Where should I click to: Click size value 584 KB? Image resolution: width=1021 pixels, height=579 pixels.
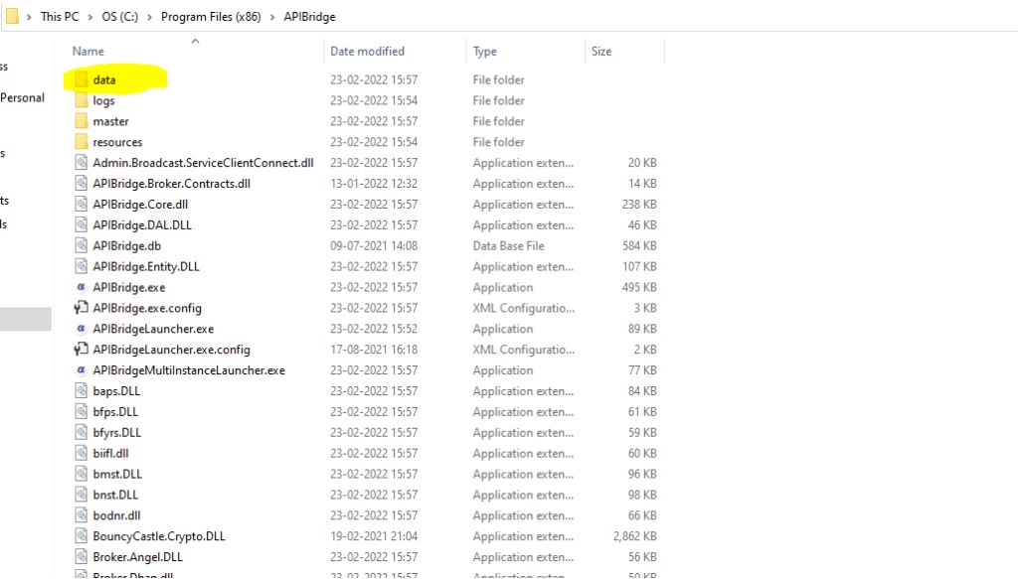tap(639, 246)
